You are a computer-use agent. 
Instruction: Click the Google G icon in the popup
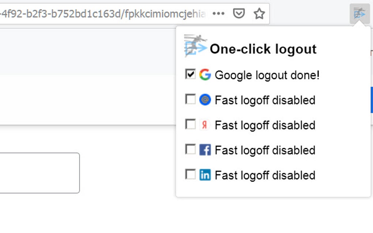[x=206, y=75]
